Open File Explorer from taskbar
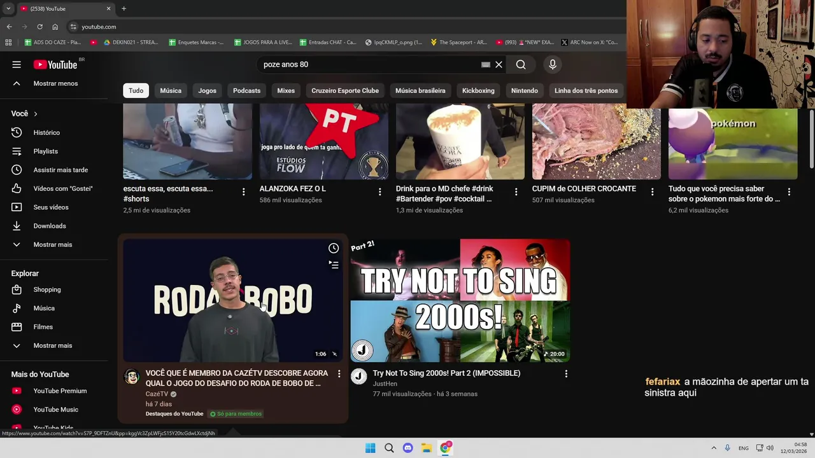This screenshot has height=458, width=815. [x=427, y=448]
